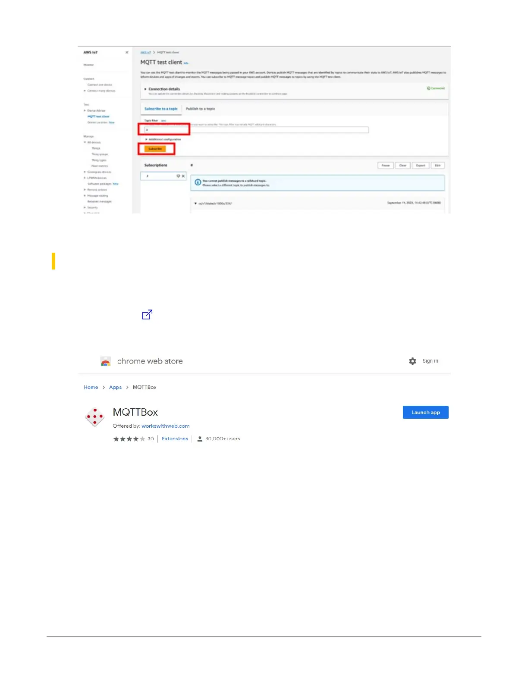Click the Launch app button
528x683 pixels.
[426, 412]
